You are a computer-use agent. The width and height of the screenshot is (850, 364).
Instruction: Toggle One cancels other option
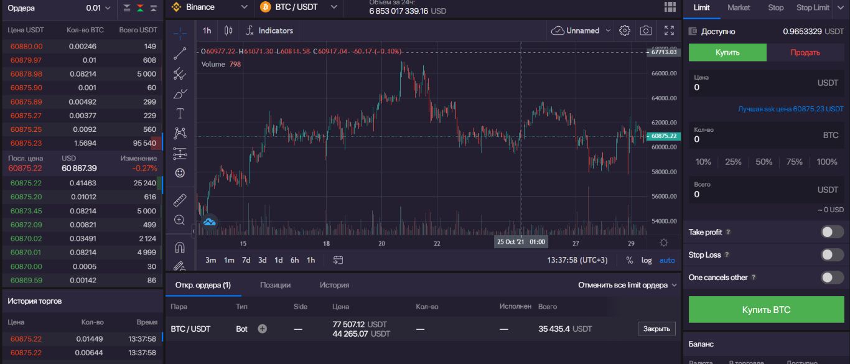pos(832,278)
